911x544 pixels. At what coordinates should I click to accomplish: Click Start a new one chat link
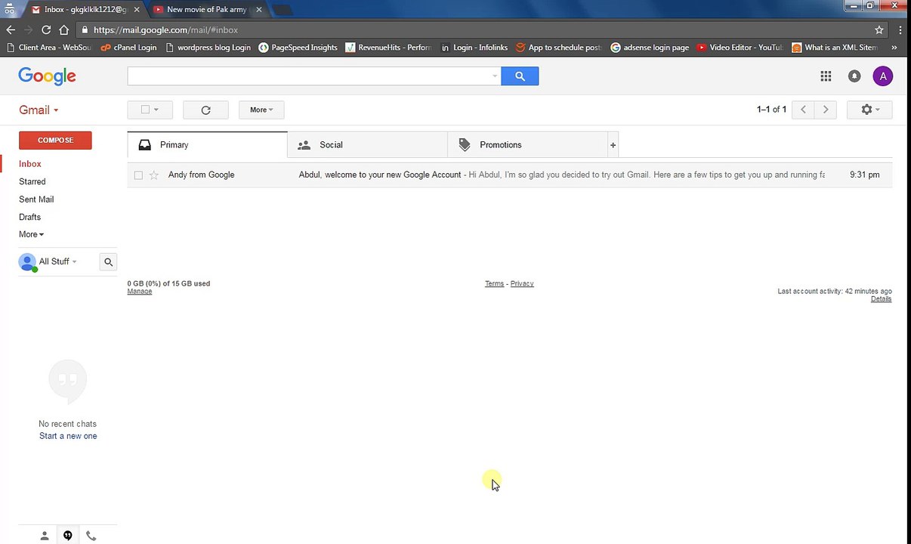click(68, 436)
